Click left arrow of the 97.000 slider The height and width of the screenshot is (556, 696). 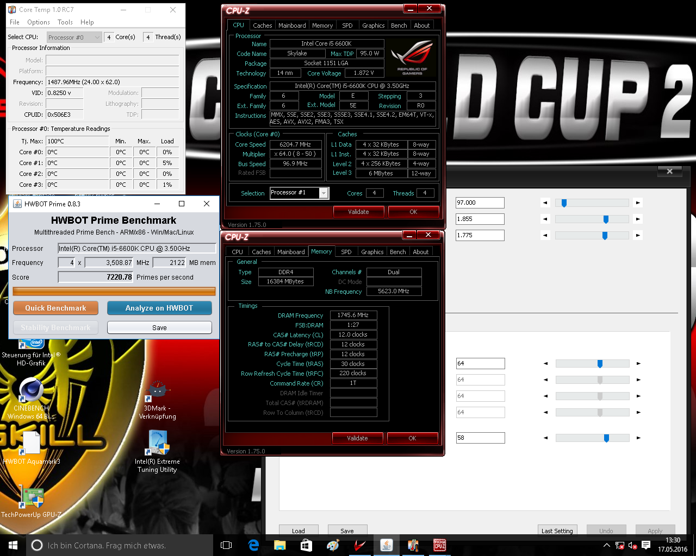545,203
